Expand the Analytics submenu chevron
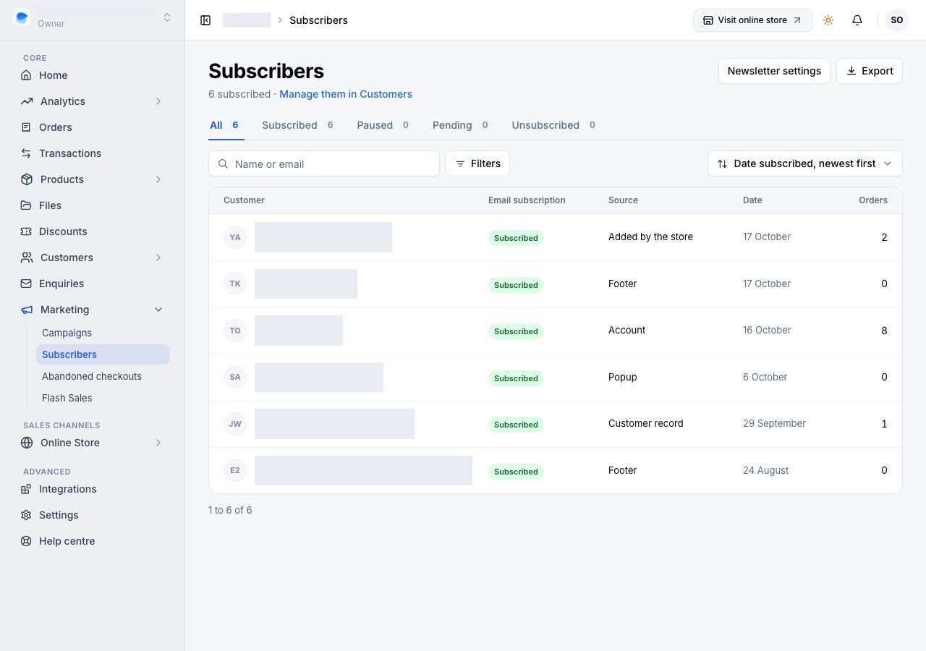This screenshot has height=651, width=926. [x=158, y=101]
